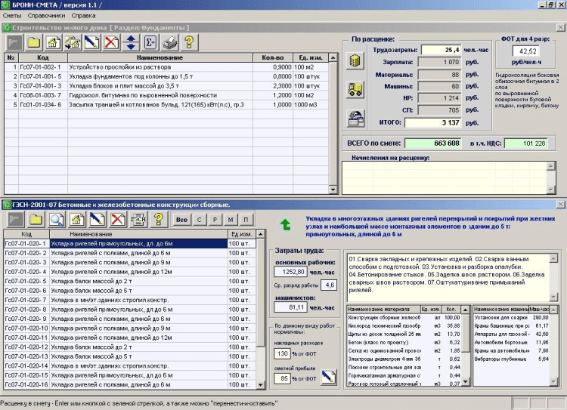Click down arrow of ГЭСН list scrollbar
The height and width of the screenshot is (410, 567).
click(260, 385)
